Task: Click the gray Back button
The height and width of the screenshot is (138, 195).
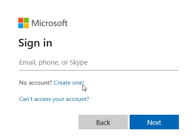Action: 103,122
